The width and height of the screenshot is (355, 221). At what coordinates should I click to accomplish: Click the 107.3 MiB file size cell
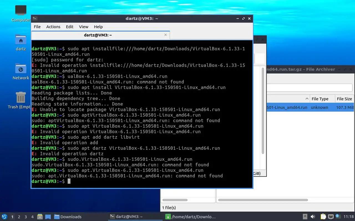pyautogui.click(x=345, y=107)
